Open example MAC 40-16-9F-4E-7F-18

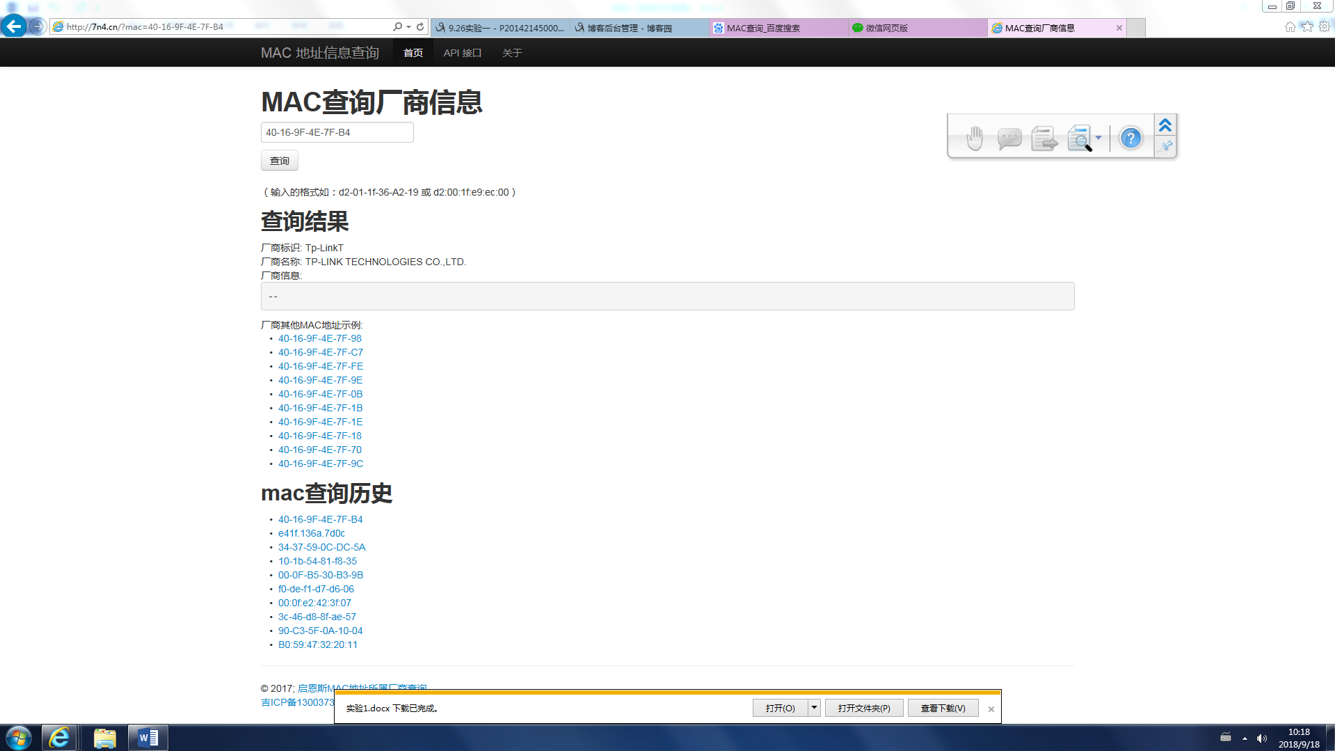point(320,436)
